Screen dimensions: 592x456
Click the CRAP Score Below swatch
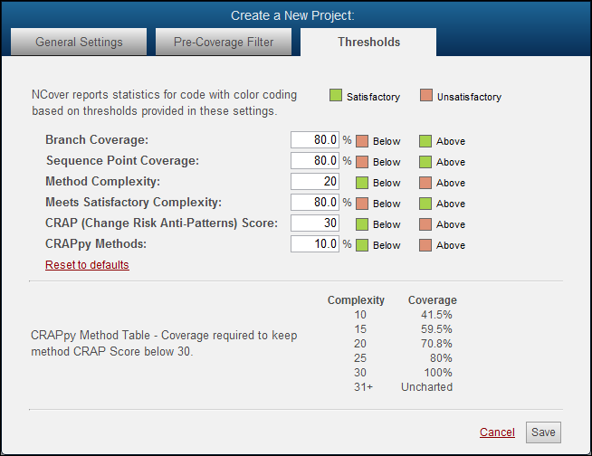point(362,224)
